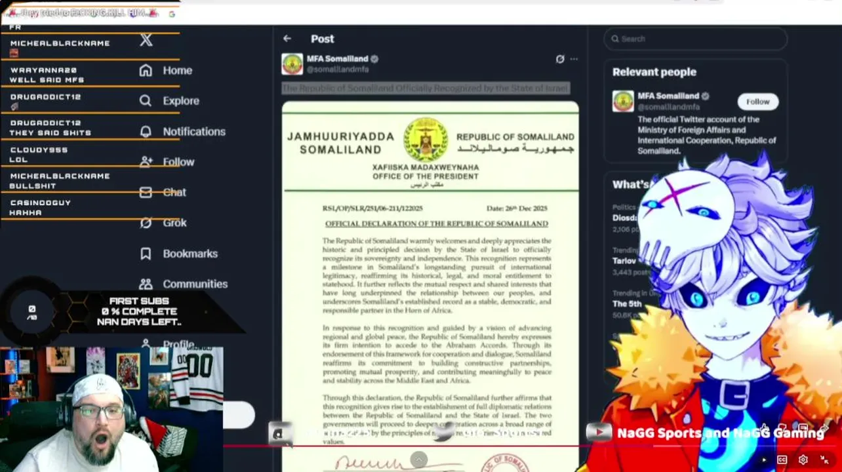Open Explore via the magnifier icon
Image resolution: width=842 pixels, height=472 pixels.
click(146, 101)
